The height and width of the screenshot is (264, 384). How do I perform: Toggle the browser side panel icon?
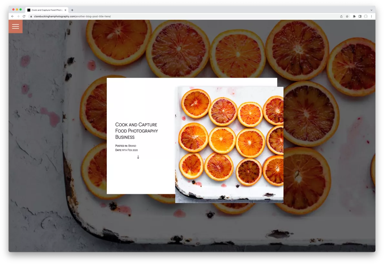pos(360,16)
